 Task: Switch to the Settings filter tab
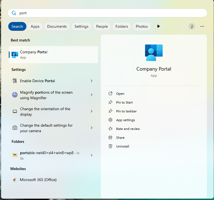click(81, 26)
